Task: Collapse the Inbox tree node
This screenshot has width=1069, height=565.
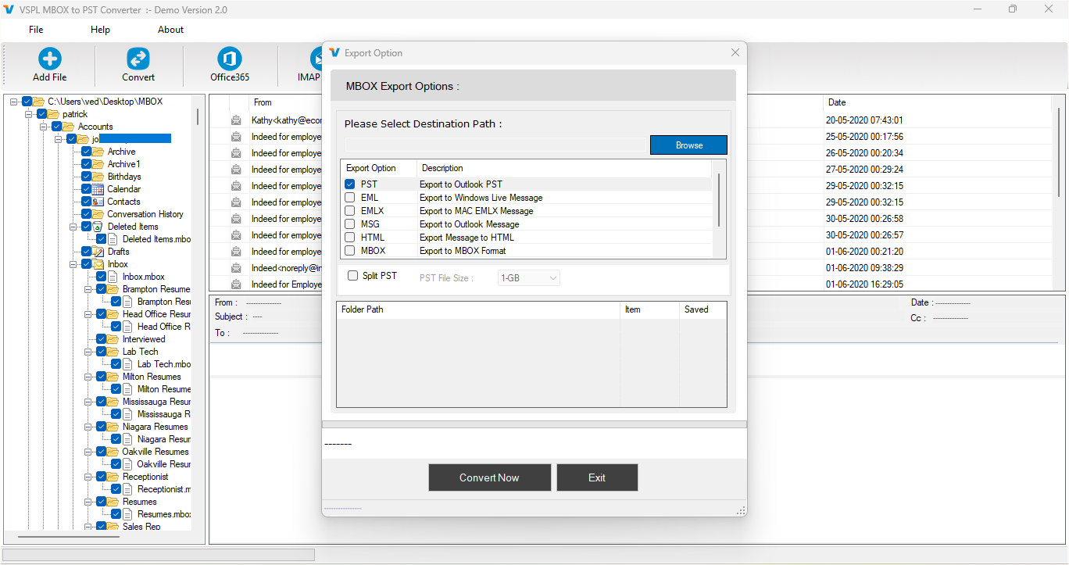Action: pyautogui.click(x=73, y=264)
